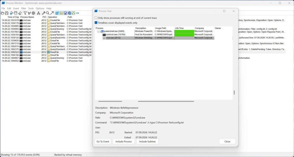Select the last CloseFile event at 14:26:22,1064952
The width and height of the screenshot is (294, 157).
46,61
